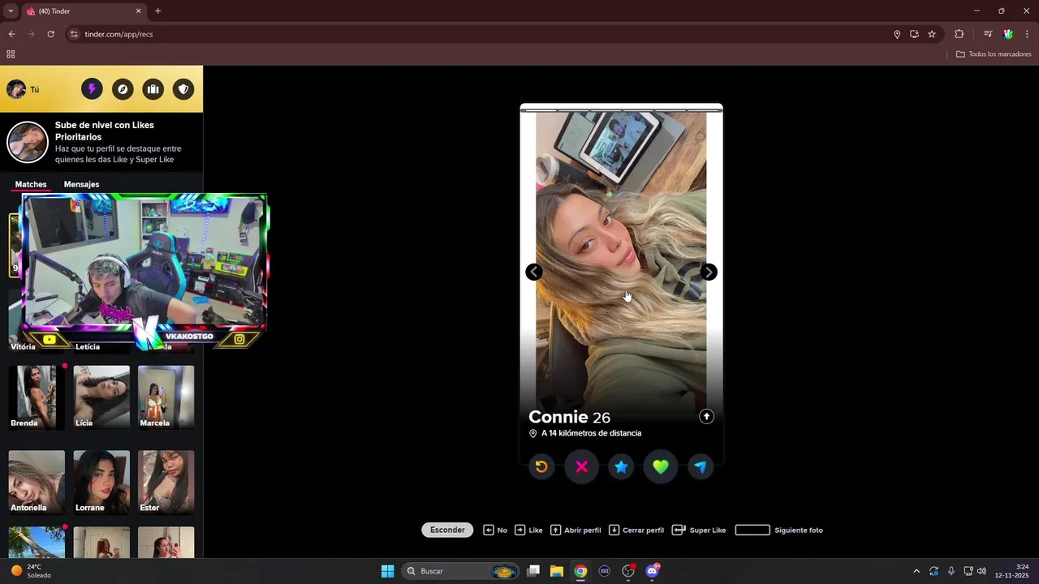The image size is (1039, 584).
Task: Click the Super Like shortcut hint
Action: click(x=699, y=530)
